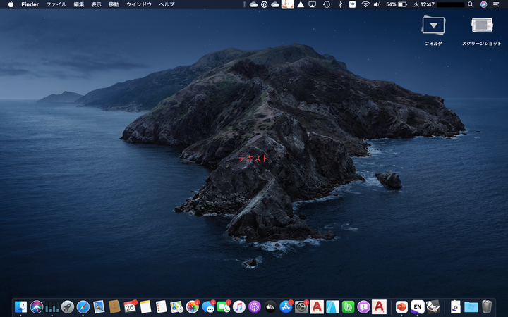Open Notification Center list icon
This screenshot has width=508, height=317.
pyautogui.click(x=495, y=4)
